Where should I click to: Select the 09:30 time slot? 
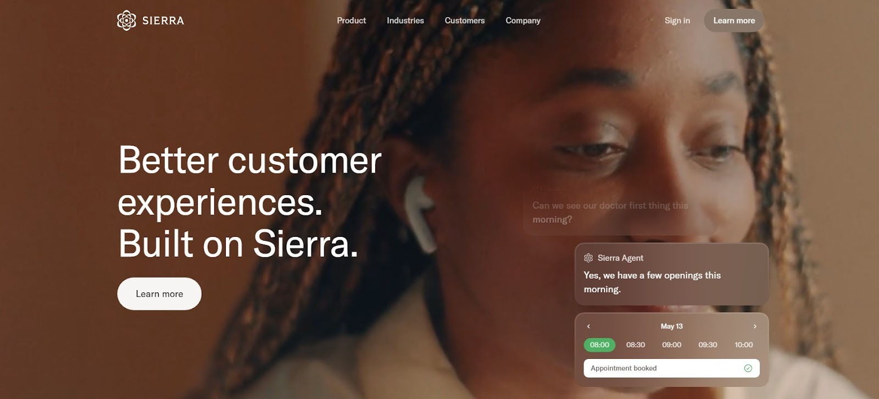pos(708,345)
